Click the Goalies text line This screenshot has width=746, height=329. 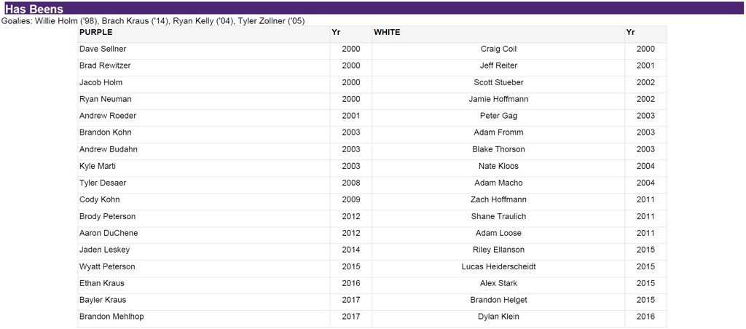coord(153,21)
